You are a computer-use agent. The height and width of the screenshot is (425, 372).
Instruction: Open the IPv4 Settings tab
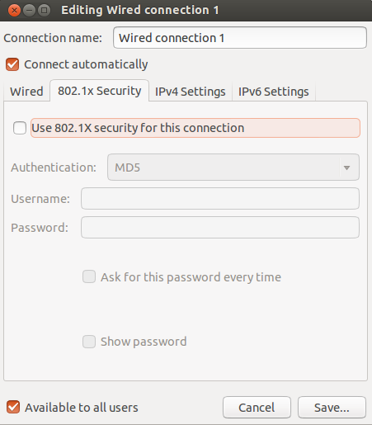point(191,92)
